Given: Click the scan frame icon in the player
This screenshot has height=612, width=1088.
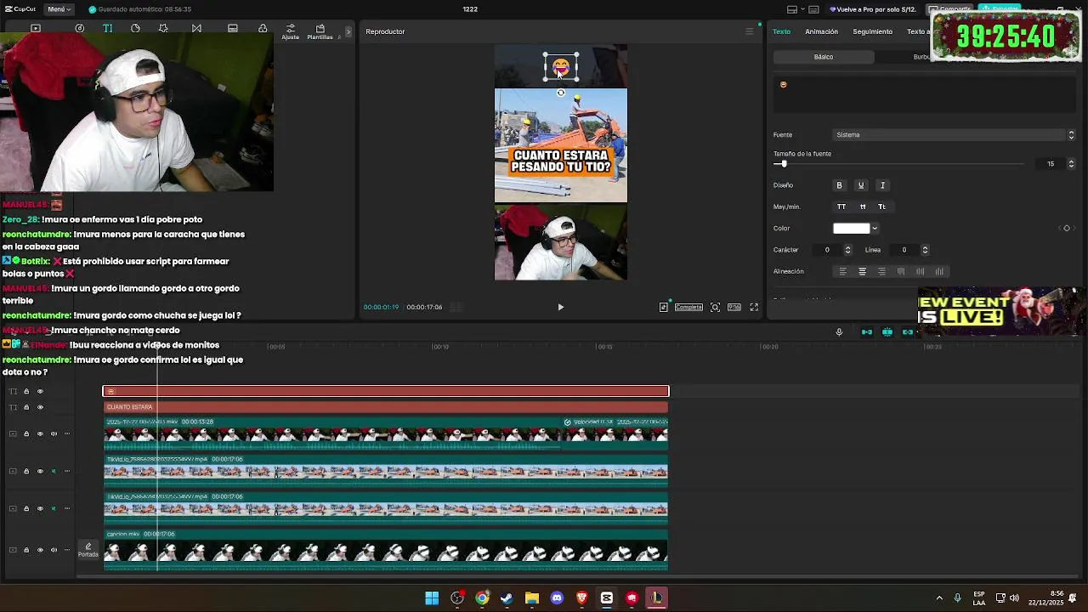Looking at the screenshot, I should tap(715, 307).
